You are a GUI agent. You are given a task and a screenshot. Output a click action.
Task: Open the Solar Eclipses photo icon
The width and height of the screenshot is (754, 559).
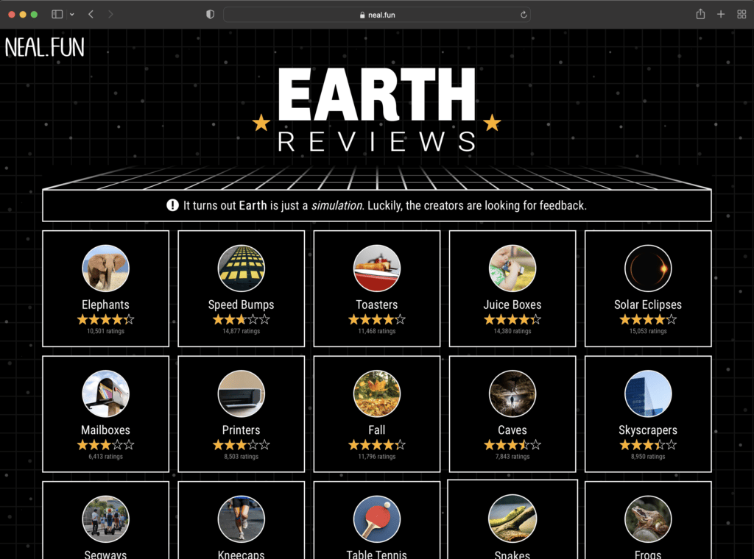[x=647, y=267]
